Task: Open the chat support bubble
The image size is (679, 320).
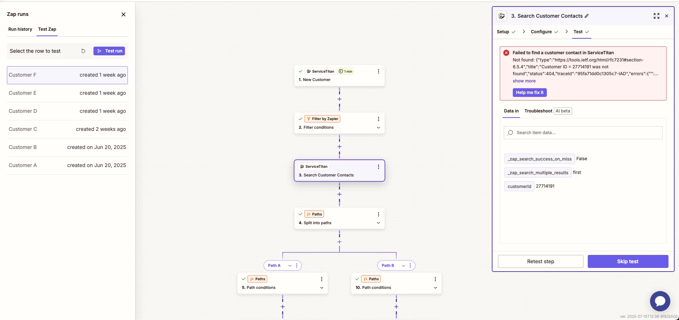Action: click(x=660, y=301)
